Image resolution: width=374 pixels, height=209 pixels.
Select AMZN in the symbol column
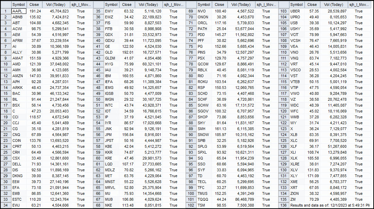point(19,76)
